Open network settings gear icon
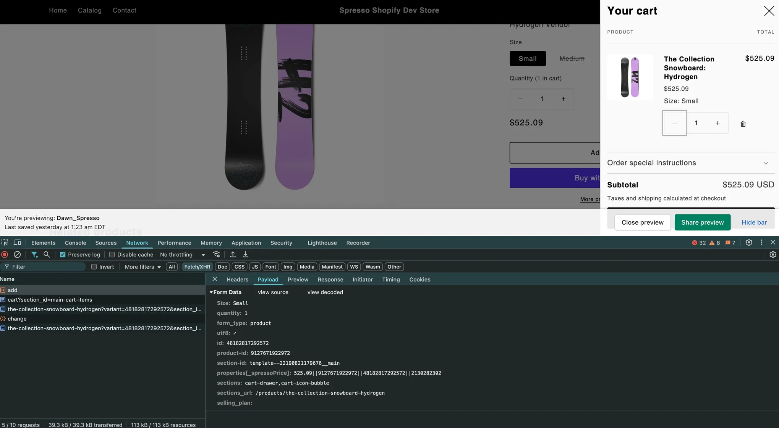 pos(773,254)
